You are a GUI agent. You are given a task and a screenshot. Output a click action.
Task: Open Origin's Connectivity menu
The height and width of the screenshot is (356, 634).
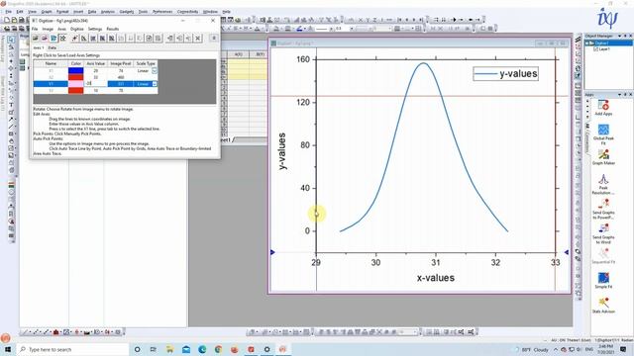(187, 12)
